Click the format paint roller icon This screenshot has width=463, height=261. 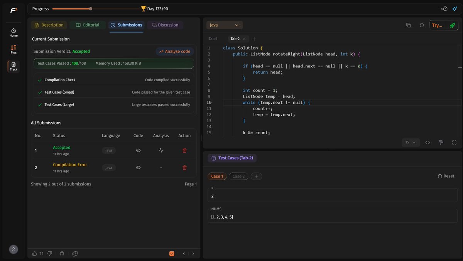click(441, 142)
